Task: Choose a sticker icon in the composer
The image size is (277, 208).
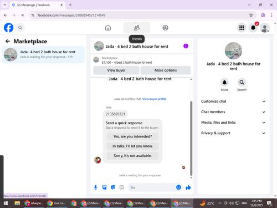Action: (113, 187)
